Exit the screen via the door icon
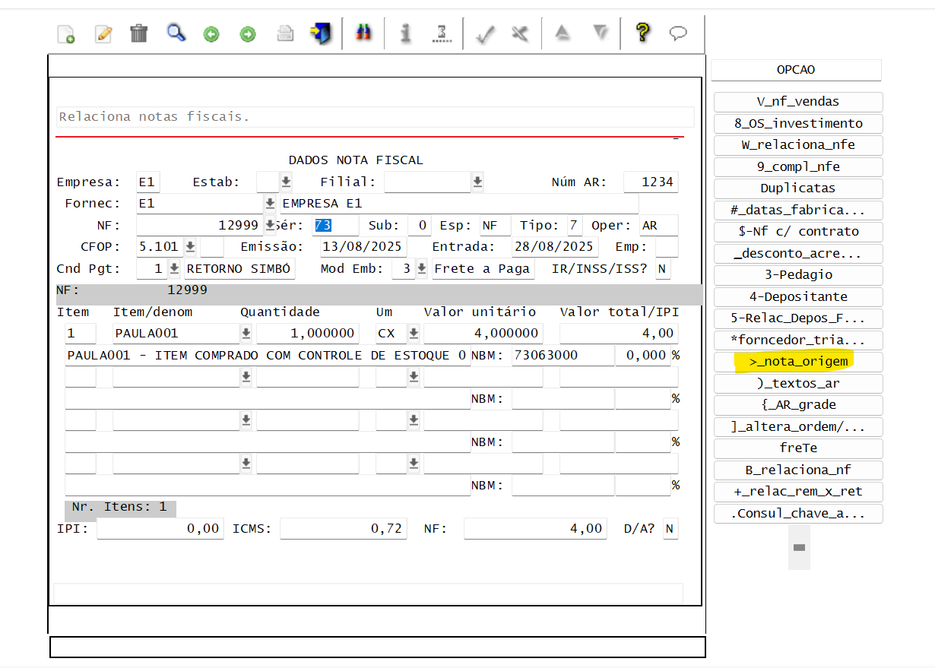This screenshot has width=935, height=668. 321,33
